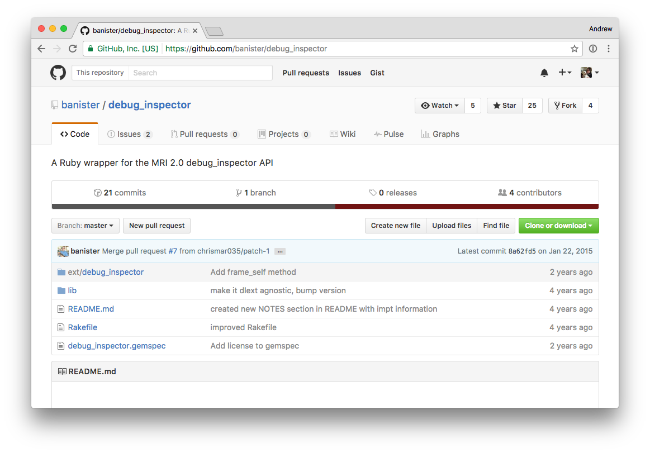This screenshot has width=650, height=453.
Task: View the 4 contributors
Action: click(x=530, y=193)
